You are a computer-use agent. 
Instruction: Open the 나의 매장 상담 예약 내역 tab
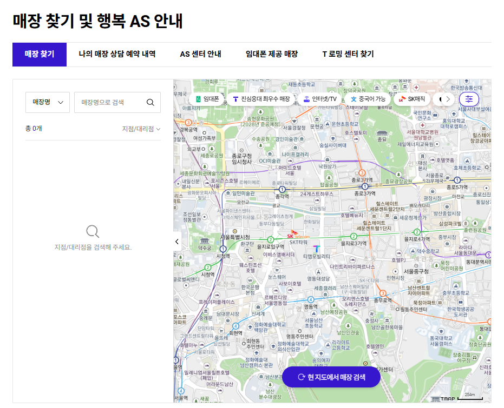[x=117, y=54]
